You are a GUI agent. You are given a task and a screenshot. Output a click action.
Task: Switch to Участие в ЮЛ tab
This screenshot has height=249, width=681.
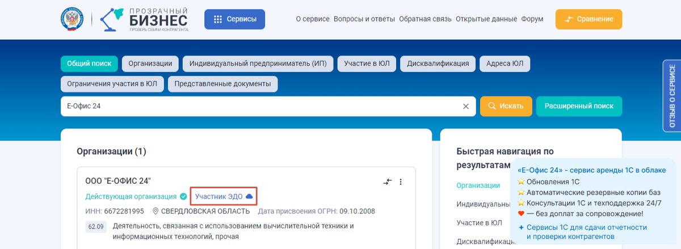[x=367, y=64]
